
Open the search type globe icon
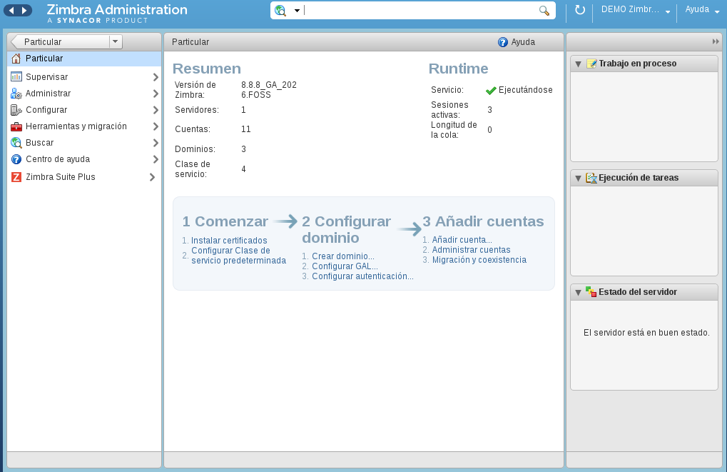280,10
